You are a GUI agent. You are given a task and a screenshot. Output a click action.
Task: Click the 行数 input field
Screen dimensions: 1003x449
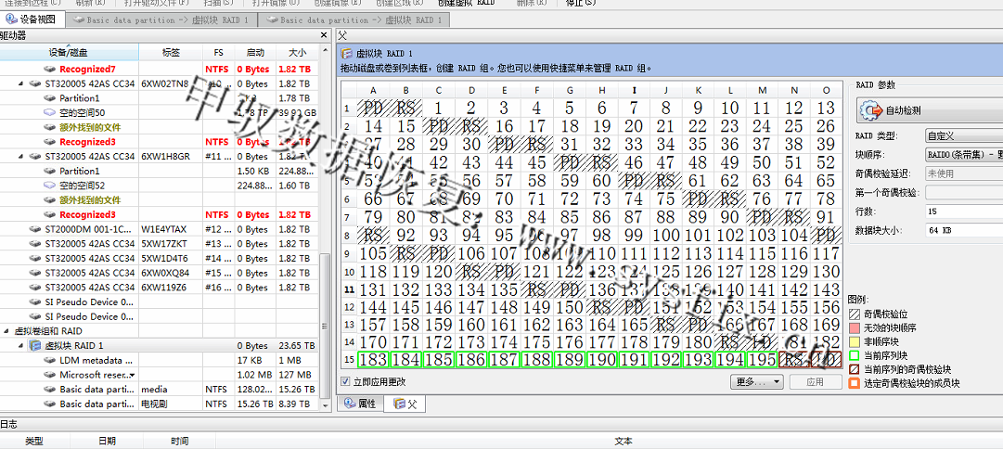click(x=964, y=211)
